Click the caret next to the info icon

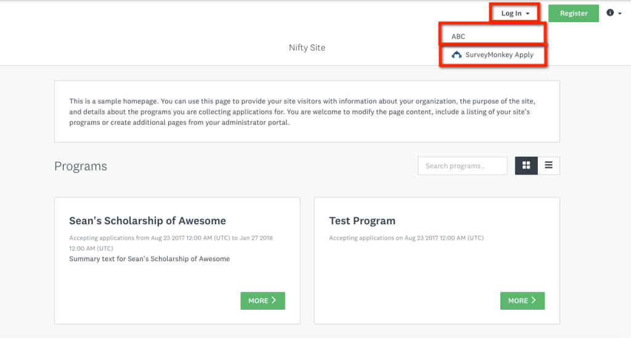(620, 14)
